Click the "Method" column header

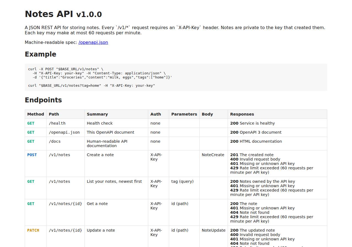point(35,114)
